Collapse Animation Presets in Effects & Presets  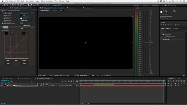click(x=160, y=33)
